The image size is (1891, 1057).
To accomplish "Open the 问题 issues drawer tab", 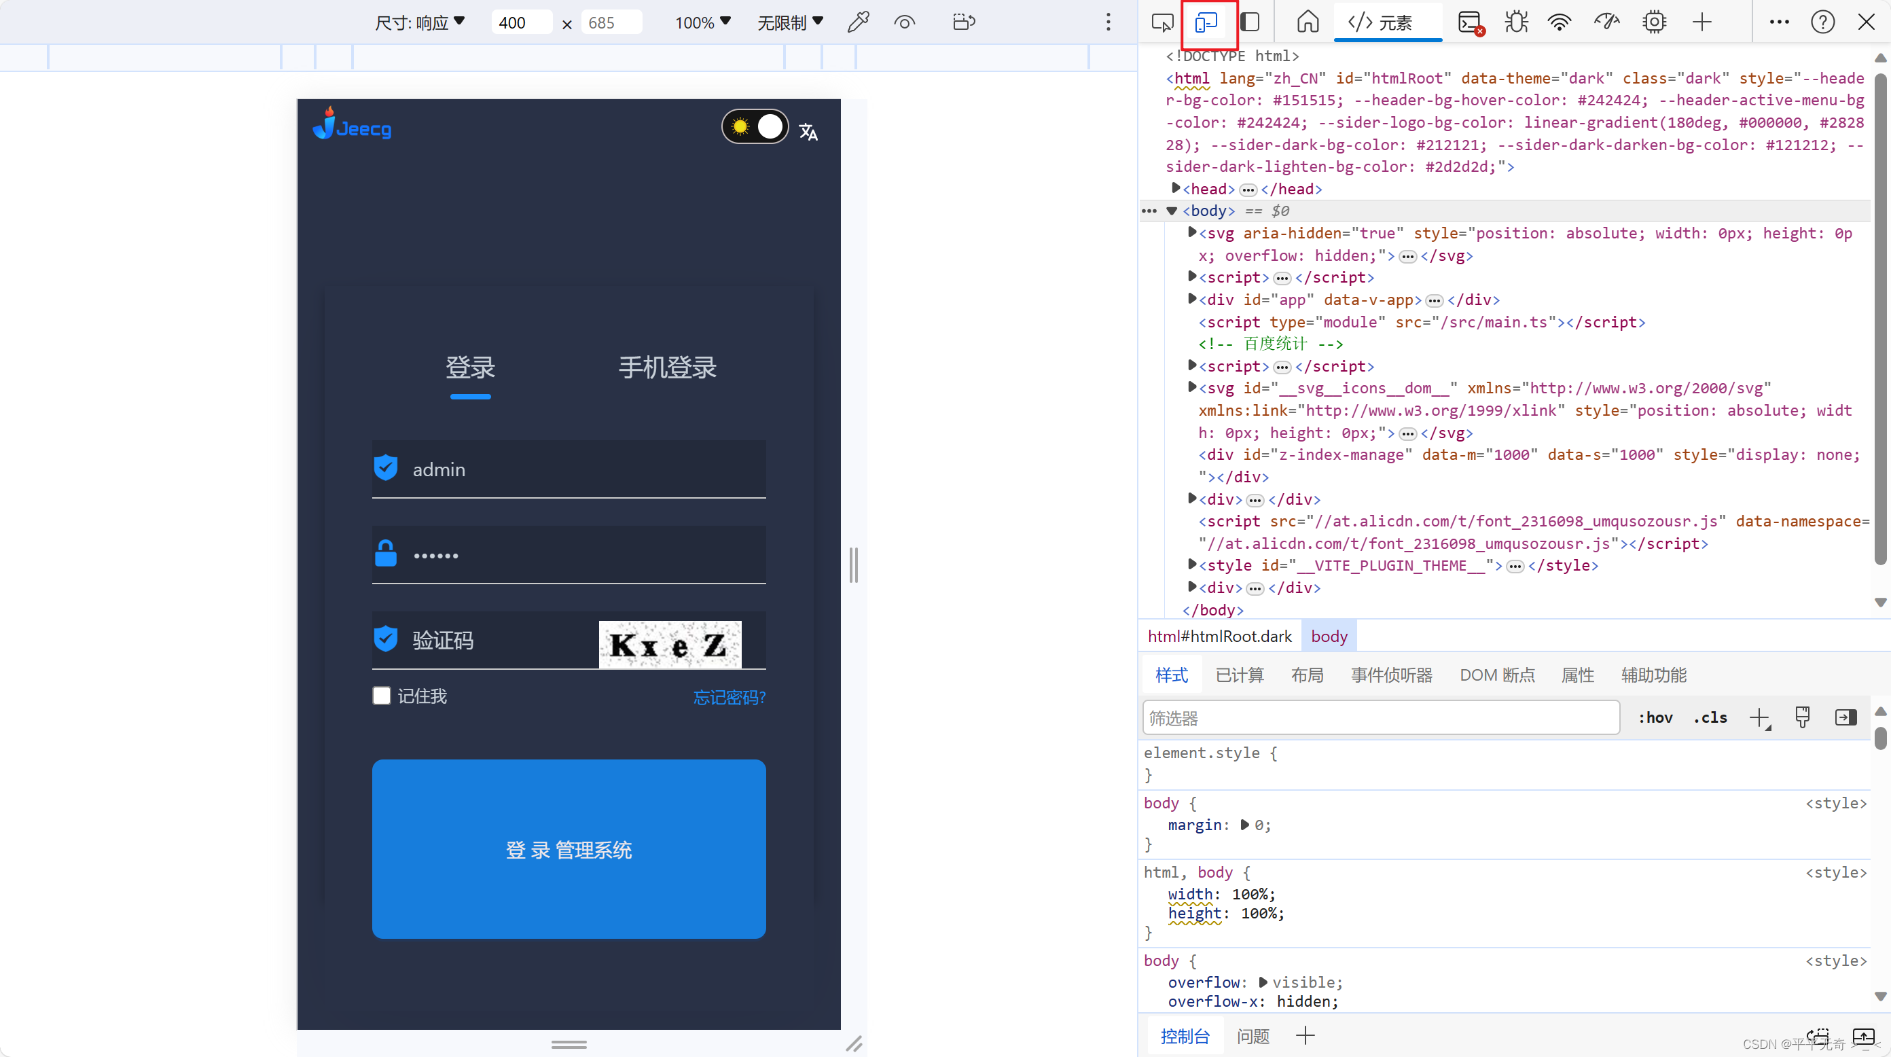I will (1253, 1036).
